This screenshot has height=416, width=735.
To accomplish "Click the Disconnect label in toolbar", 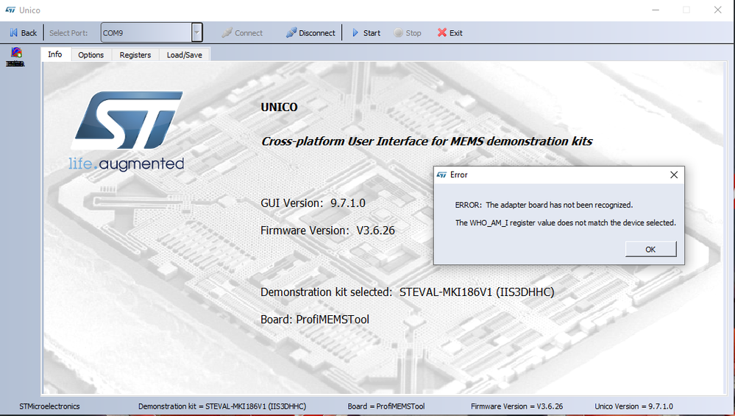I will pyautogui.click(x=317, y=33).
